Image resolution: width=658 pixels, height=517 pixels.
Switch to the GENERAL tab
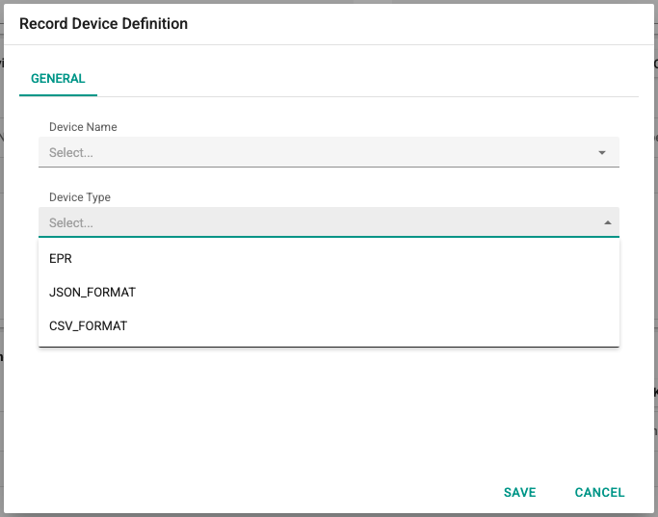point(58,78)
